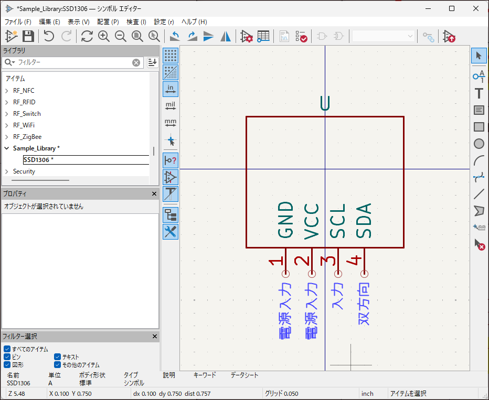Open the 検査 menu

click(x=136, y=22)
